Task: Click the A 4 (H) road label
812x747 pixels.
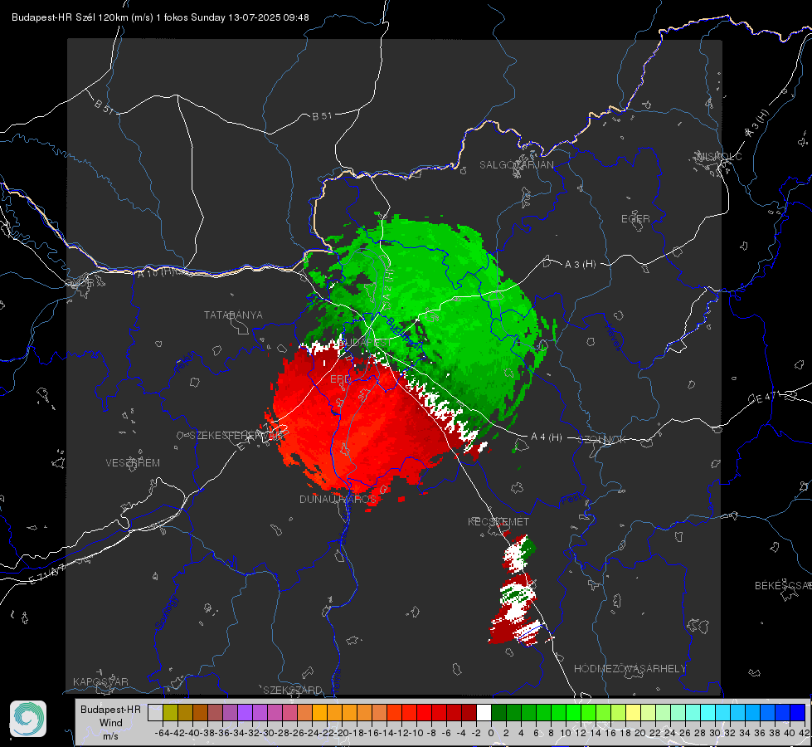Action: (x=547, y=437)
